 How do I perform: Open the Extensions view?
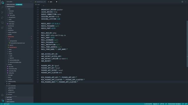[2, 28]
